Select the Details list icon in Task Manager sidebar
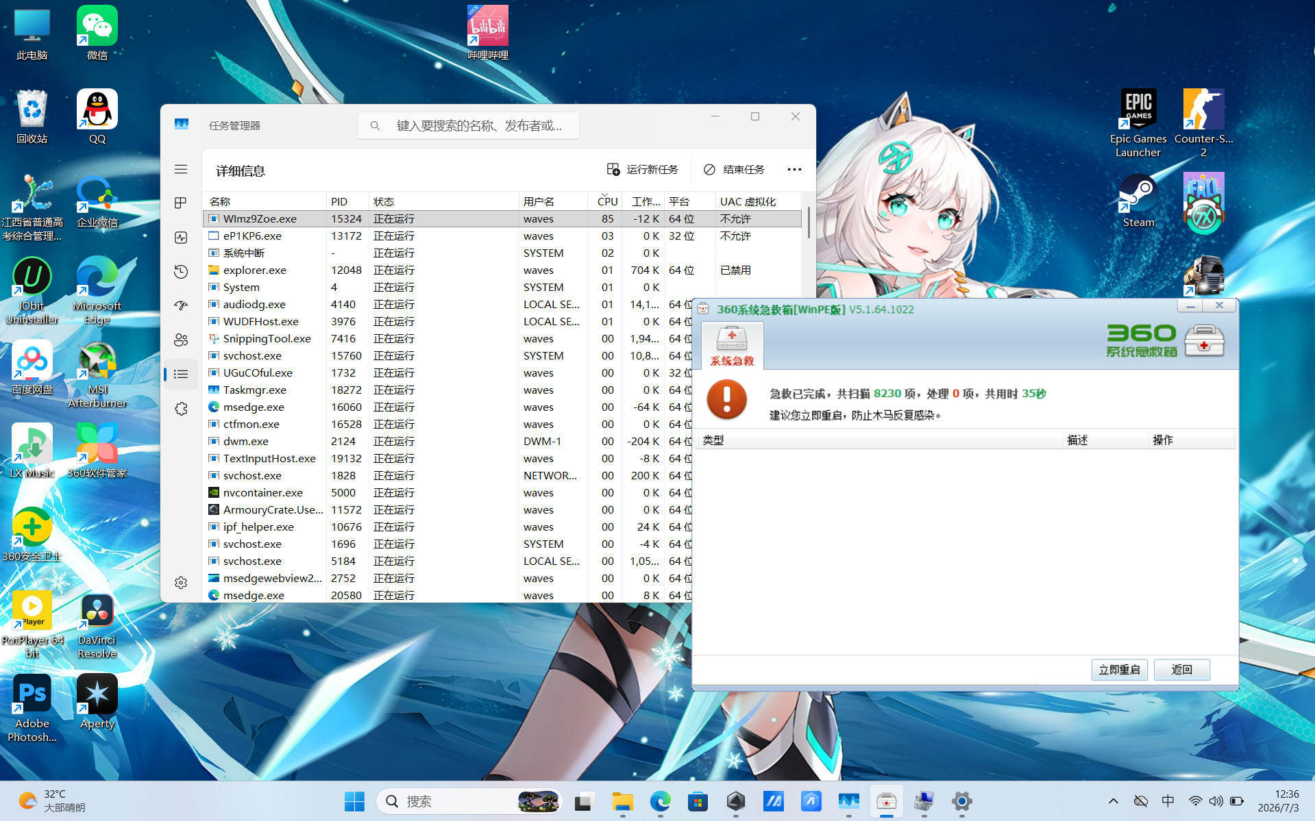This screenshot has height=821, width=1315. tap(181, 374)
